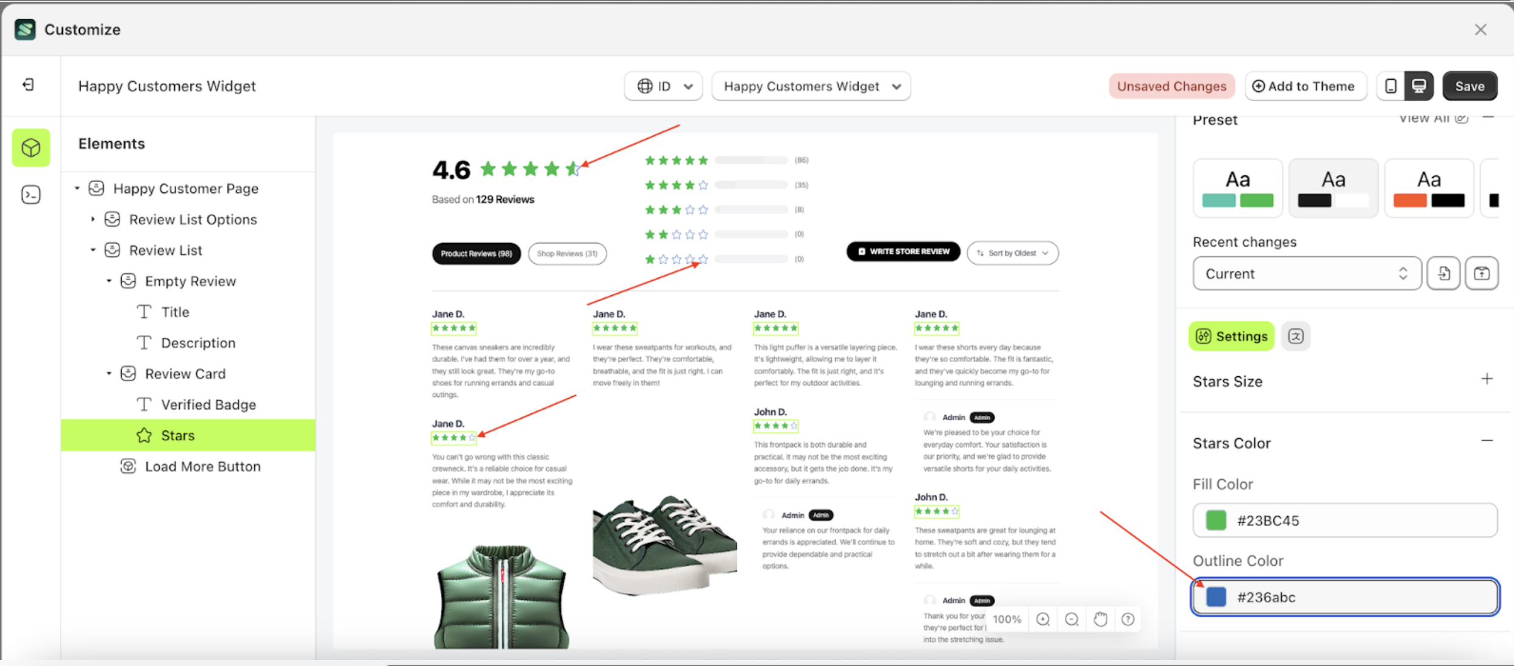The image size is (1514, 666).
Task: Toggle the Settings button in Stars panel
Action: [x=1231, y=335]
